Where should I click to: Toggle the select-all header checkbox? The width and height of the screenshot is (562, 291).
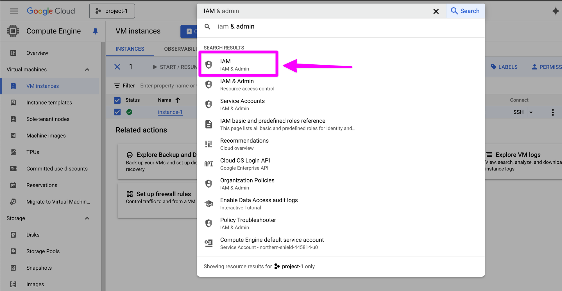click(117, 100)
